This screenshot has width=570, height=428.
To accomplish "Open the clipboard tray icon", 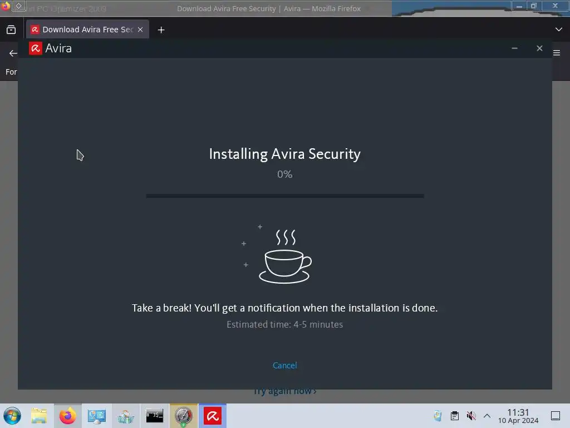I will pyautogui.click(x=454, y=416).
